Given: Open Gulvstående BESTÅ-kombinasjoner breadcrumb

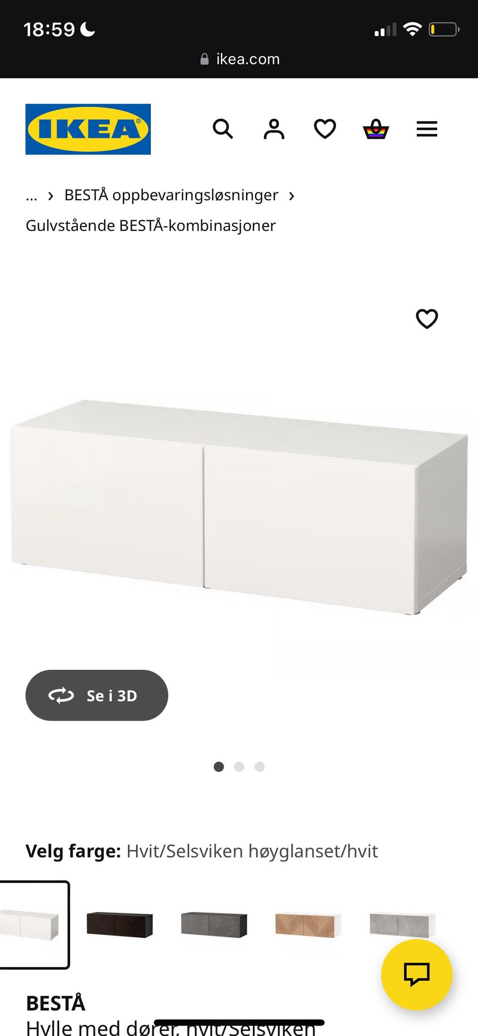Looking at the screenshot, I should coord(150,225).
